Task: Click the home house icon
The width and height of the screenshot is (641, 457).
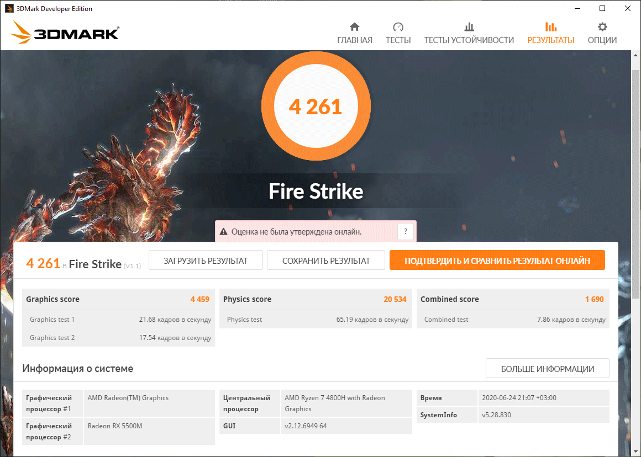Action: tap(354, 27)
